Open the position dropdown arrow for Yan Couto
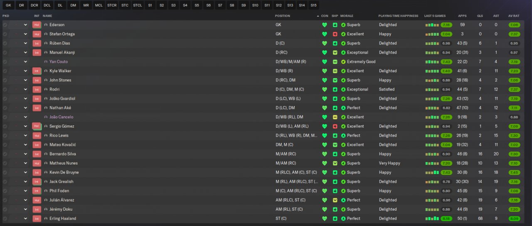This screenshot has width=532, height=226. (25, 62)
